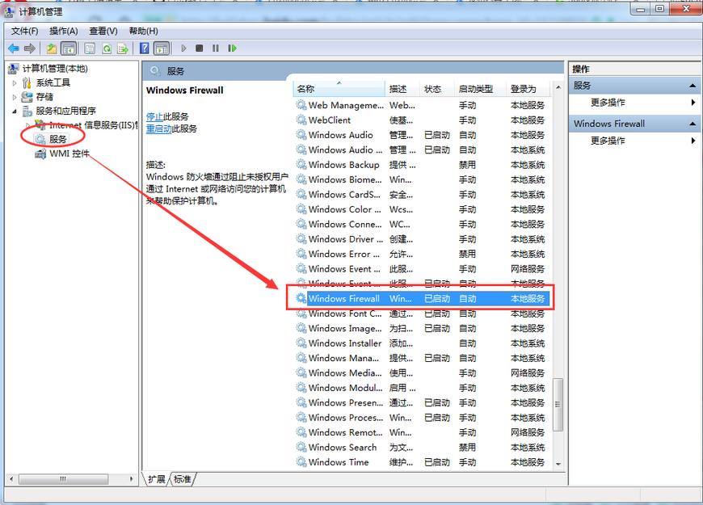The image size is (703, 505).
Task: Open Properties via the toolbar icon
Action: point(90,48)
